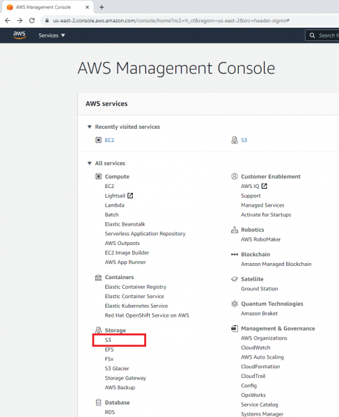Screen dimensions: 339x417
Task: Collapse the All services section
Action: coord(90,163)
